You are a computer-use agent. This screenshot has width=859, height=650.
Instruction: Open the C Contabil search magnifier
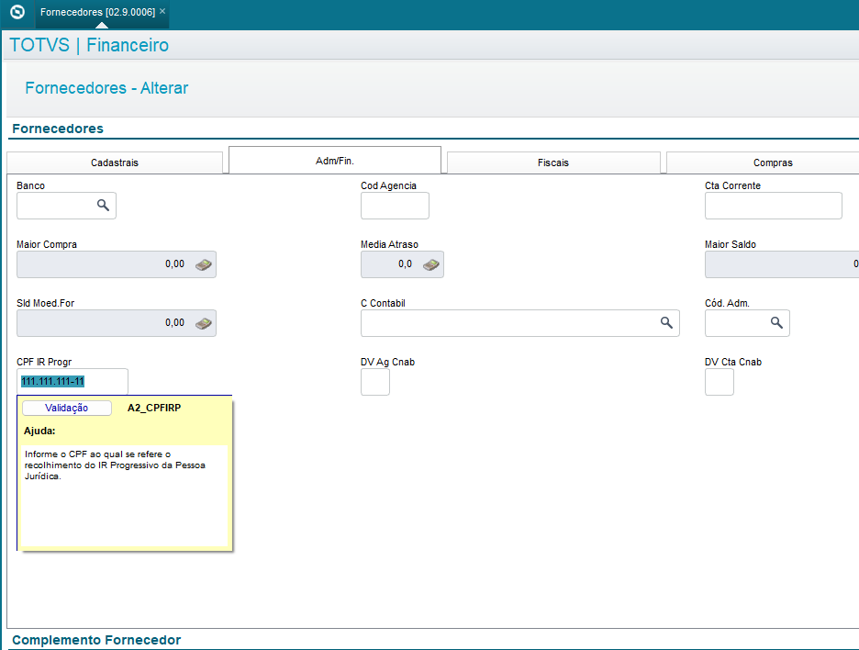coord(666,323)
